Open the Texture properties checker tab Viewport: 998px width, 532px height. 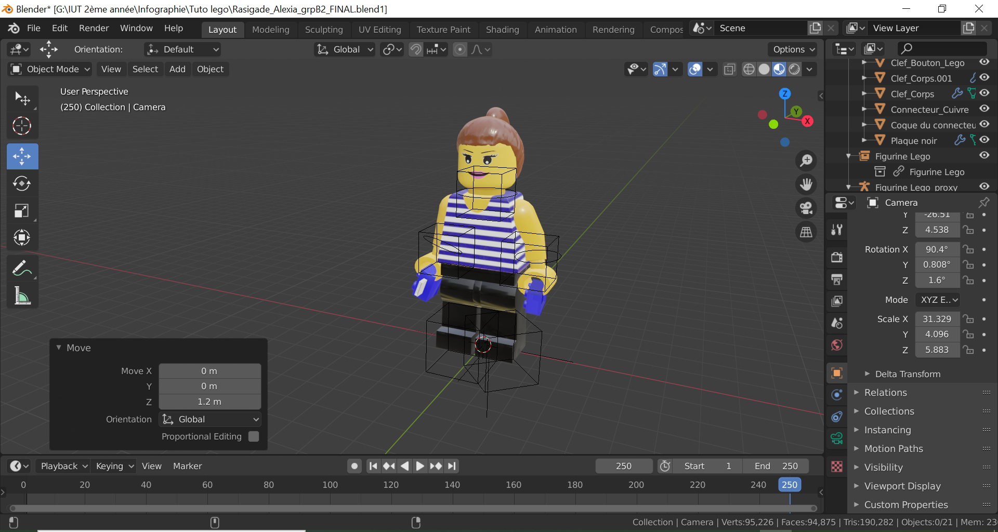click(837, 467)
